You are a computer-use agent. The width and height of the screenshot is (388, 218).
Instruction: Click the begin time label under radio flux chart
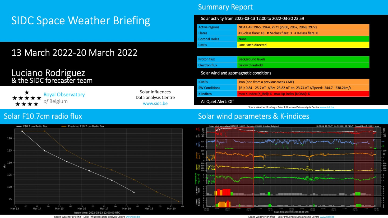point(97,213)
